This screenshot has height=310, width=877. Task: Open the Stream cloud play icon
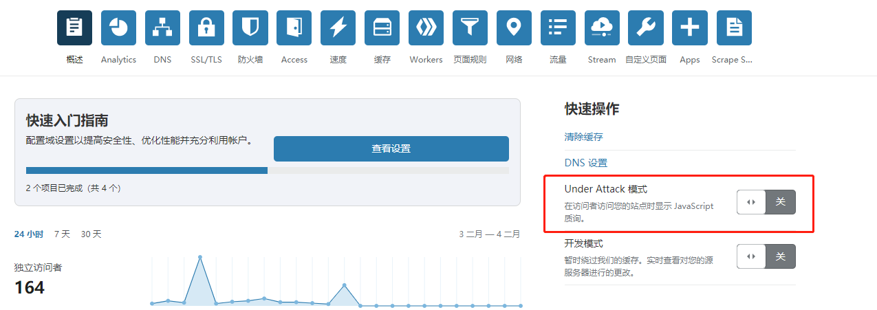[601, 28]
